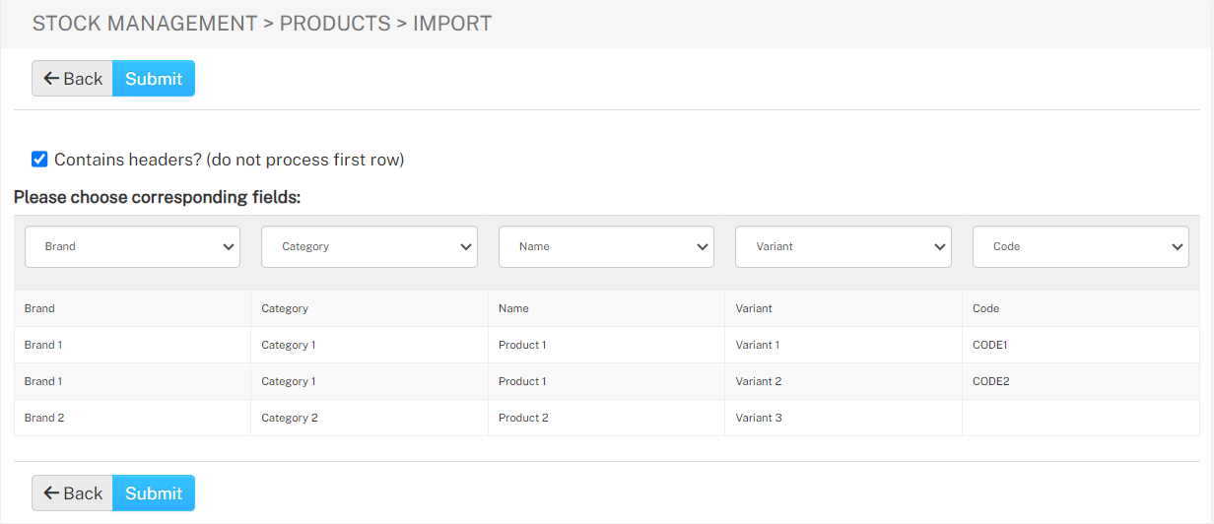1214x524 pixels.
Task: Click the CODE2 table cell
Action: (1081, 381)
